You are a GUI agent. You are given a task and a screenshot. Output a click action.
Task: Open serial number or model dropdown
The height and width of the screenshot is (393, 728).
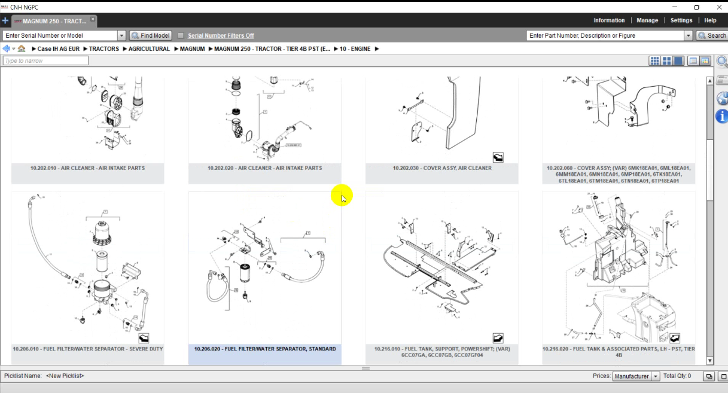[x=121, y=36]
